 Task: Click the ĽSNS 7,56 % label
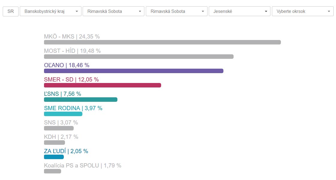click(62, 94)
